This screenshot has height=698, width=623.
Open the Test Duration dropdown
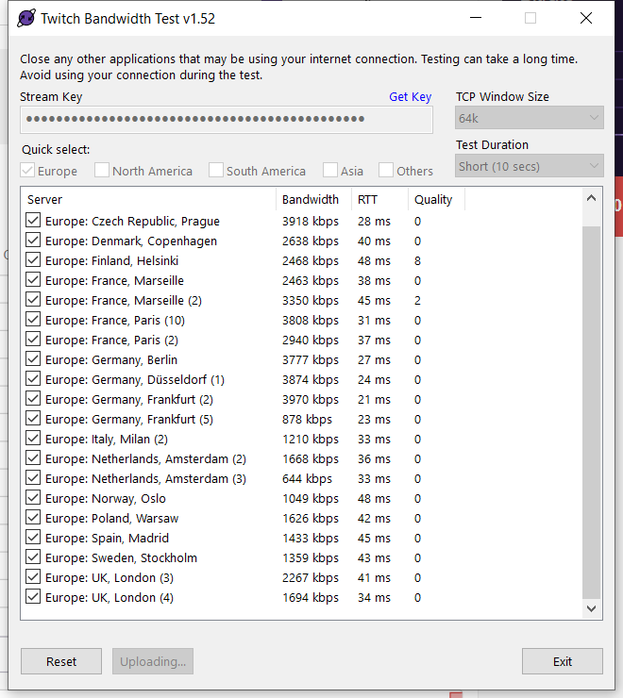[x=529, y=166]
